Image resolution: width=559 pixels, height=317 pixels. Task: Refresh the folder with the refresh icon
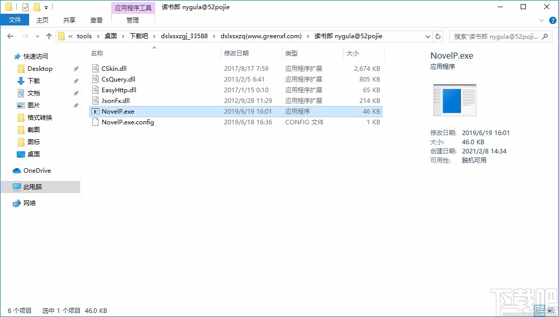point(438,36)
